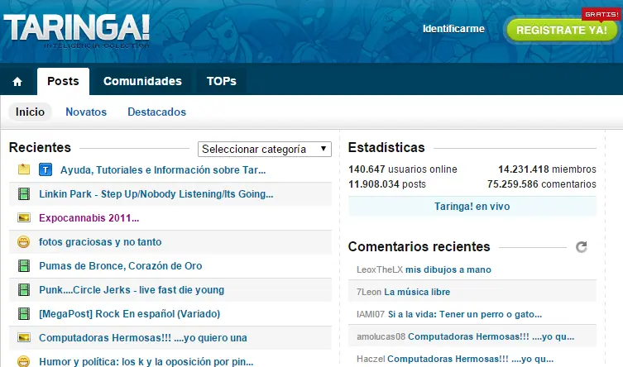Open Humor y política post
The width and height of the screenshot is (623, 367).
coord(146,361)
